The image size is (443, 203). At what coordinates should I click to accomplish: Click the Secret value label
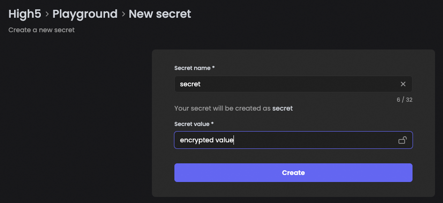click(192, 124)
